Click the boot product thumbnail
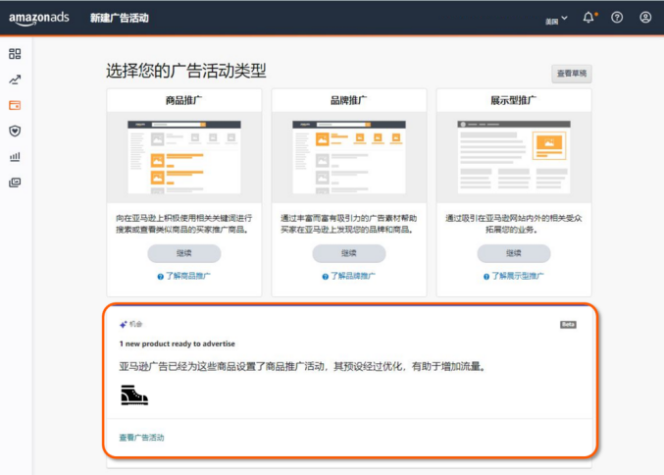 (133, 395)
